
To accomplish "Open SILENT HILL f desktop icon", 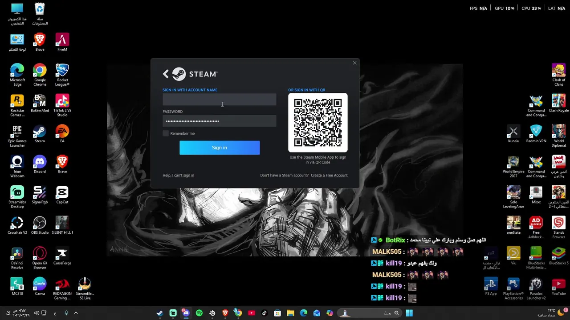I will pyautogui.click(x=62, y=225).
